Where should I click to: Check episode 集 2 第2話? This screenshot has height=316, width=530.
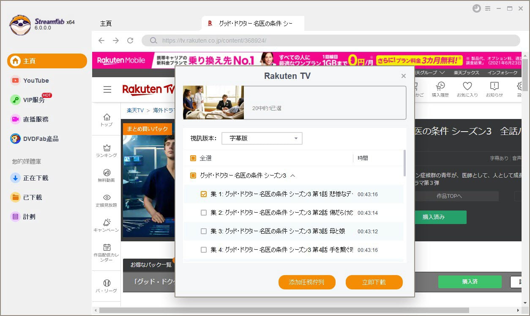(x=204, y=213)
